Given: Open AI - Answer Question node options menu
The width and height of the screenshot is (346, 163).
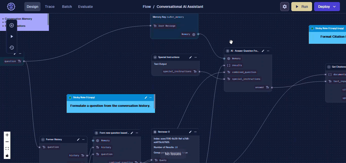Looking at the screenshot, I should [268, 51].
